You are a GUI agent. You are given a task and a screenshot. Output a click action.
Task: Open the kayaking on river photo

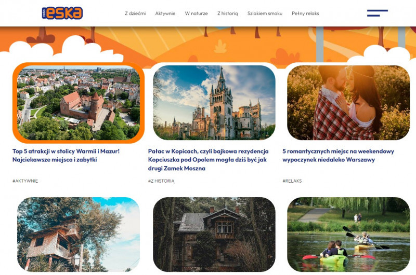[348, 235]
